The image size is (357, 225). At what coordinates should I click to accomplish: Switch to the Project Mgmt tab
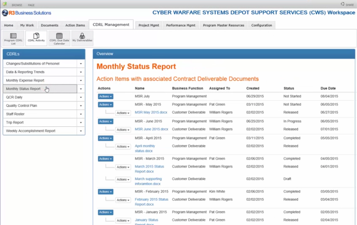click(149, 25)
